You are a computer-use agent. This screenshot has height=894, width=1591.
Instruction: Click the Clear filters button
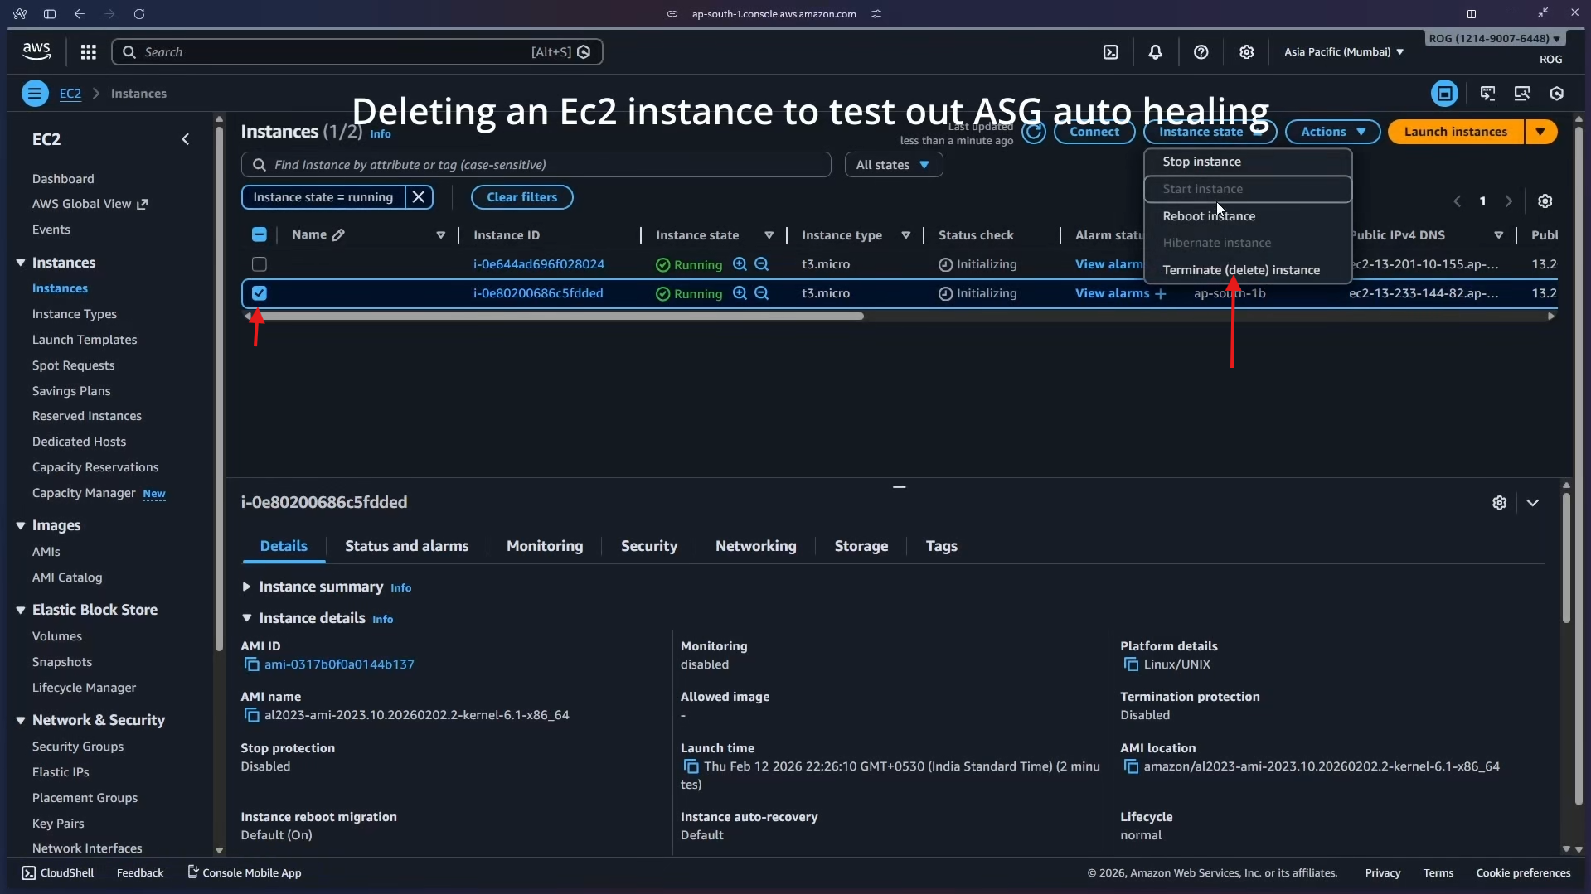pos(521,196)
